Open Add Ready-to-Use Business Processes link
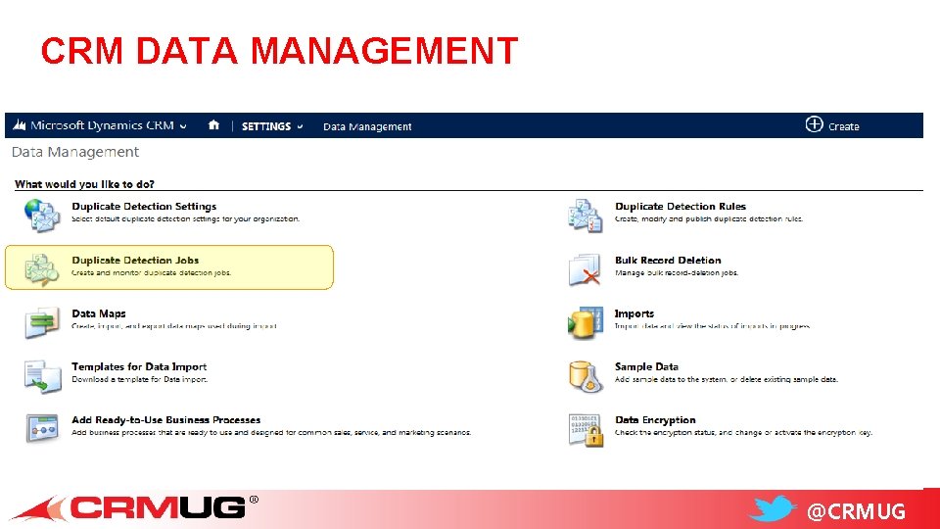 click(x=166, y=420)
